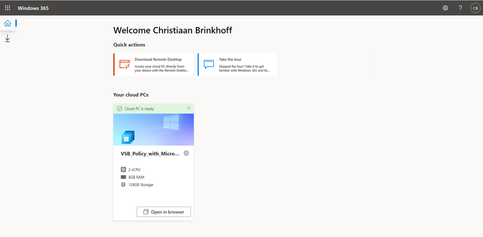The image size is (483, 237).
Task: Click the Remote Desktop quick action icon
Action: point(125,64)
